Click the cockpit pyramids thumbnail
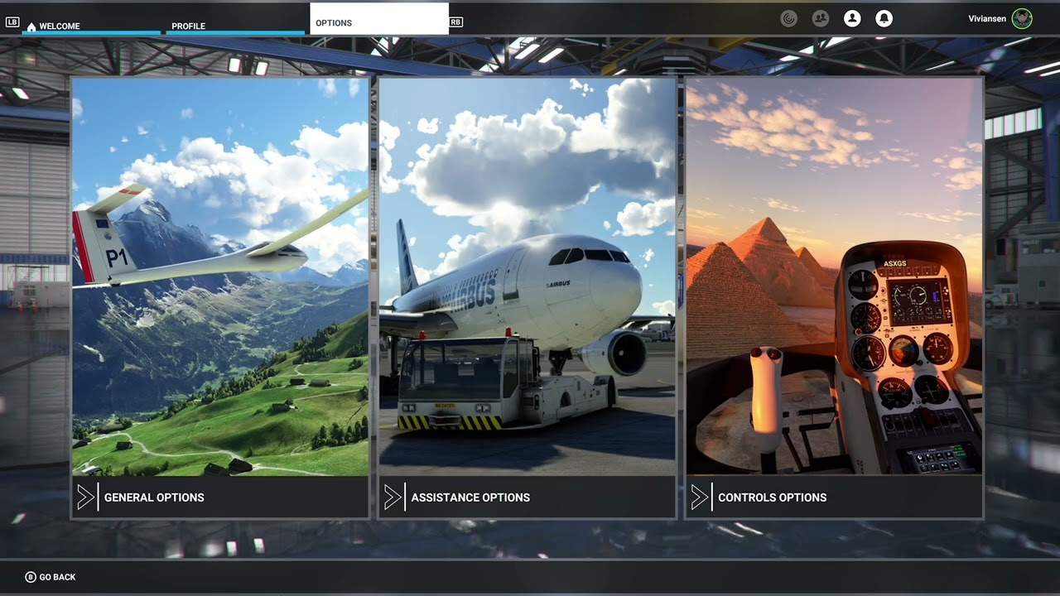 click(x=835, y=277)
